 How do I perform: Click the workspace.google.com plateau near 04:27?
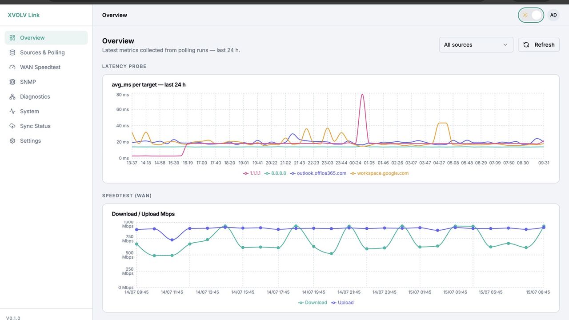click(442, 123)
